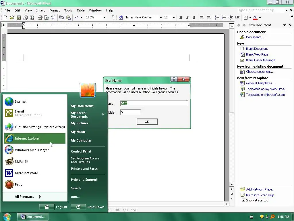Open Windows Media Player from Start menu
Viewport: 294px width, 221px height.
point(35,150)
